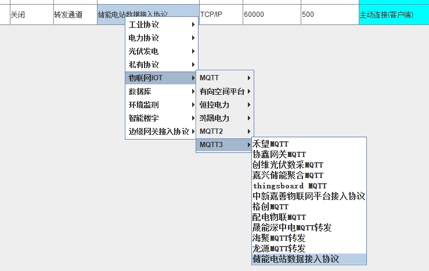Click the 关闭 table cell
The height and width of the screenshot is (271, 429).
(32, 15)
